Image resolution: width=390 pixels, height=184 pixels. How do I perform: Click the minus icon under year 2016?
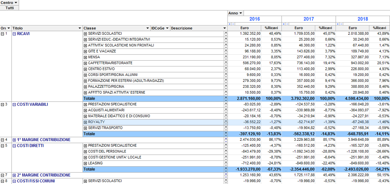233,24
